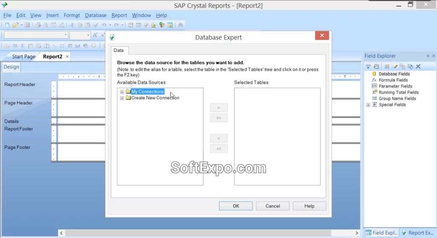Expand the My Connections node
Screen dimensions: 437x238
(x=122, y=92)
